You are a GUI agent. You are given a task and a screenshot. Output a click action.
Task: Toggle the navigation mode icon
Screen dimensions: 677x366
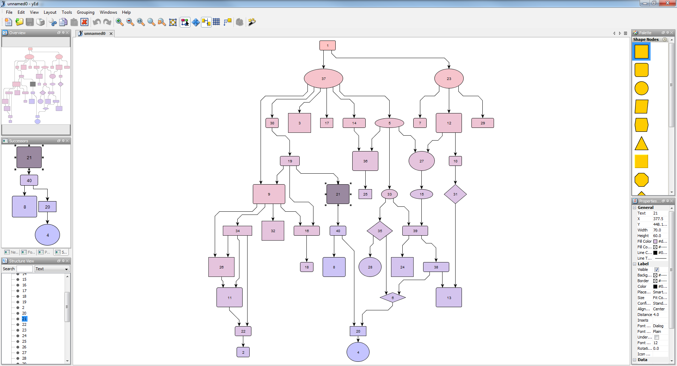[196, 22]
